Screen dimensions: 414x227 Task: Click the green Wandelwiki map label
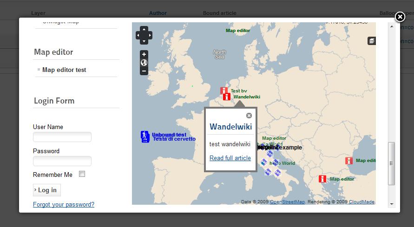[247, 97]
